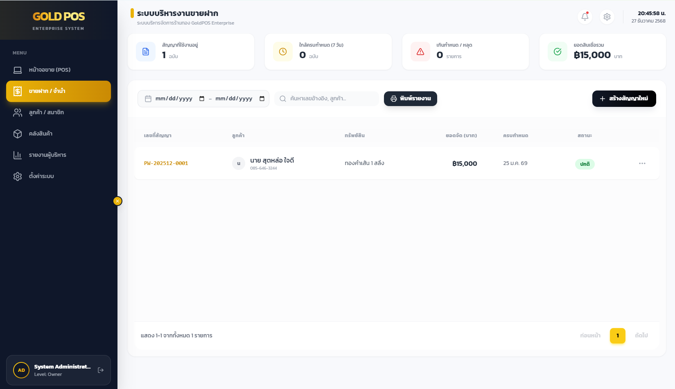Open the end date calendar picker icon
675x389 pixels.
[262, 99]
